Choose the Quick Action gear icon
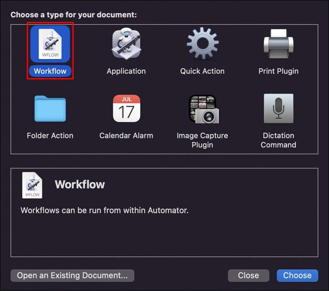329x291 pixels. [x=203, y=43]
